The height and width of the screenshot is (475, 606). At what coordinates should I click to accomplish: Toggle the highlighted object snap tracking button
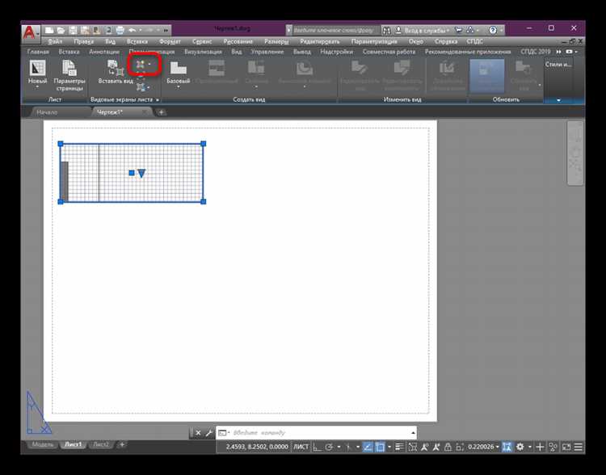point(367,446)
